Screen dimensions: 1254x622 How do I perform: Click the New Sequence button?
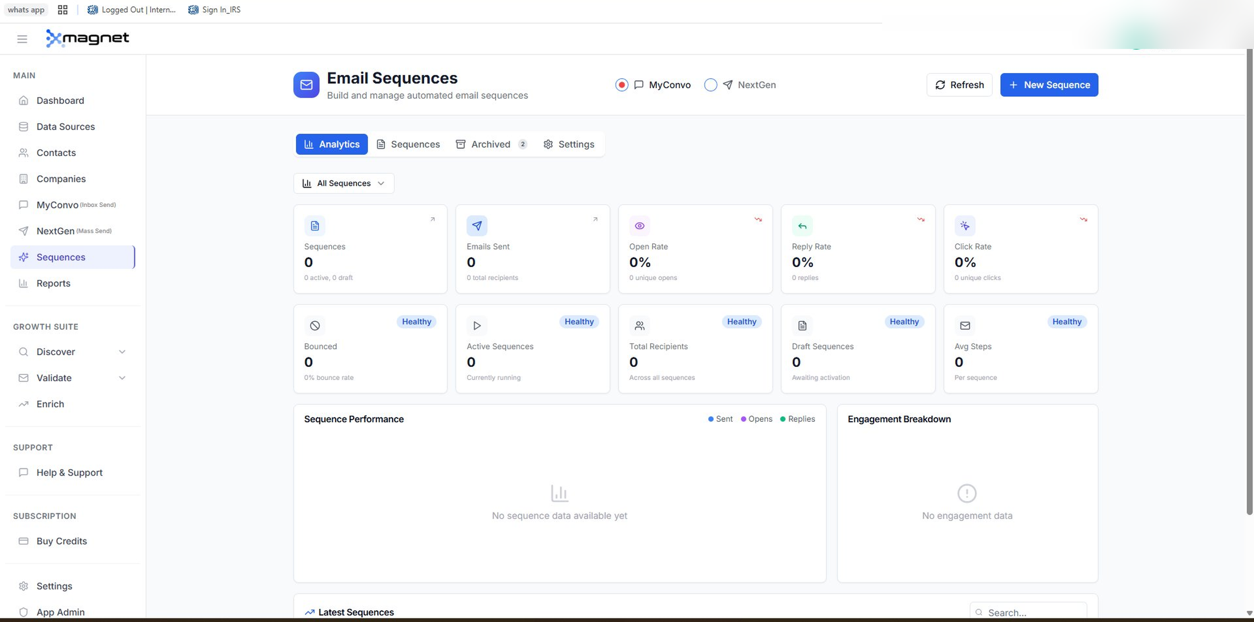1049,85
